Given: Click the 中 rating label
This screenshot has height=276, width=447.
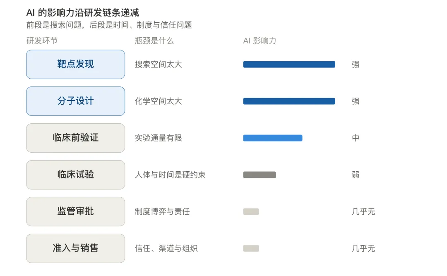Looking at the screenshot, I should (356, 138).
